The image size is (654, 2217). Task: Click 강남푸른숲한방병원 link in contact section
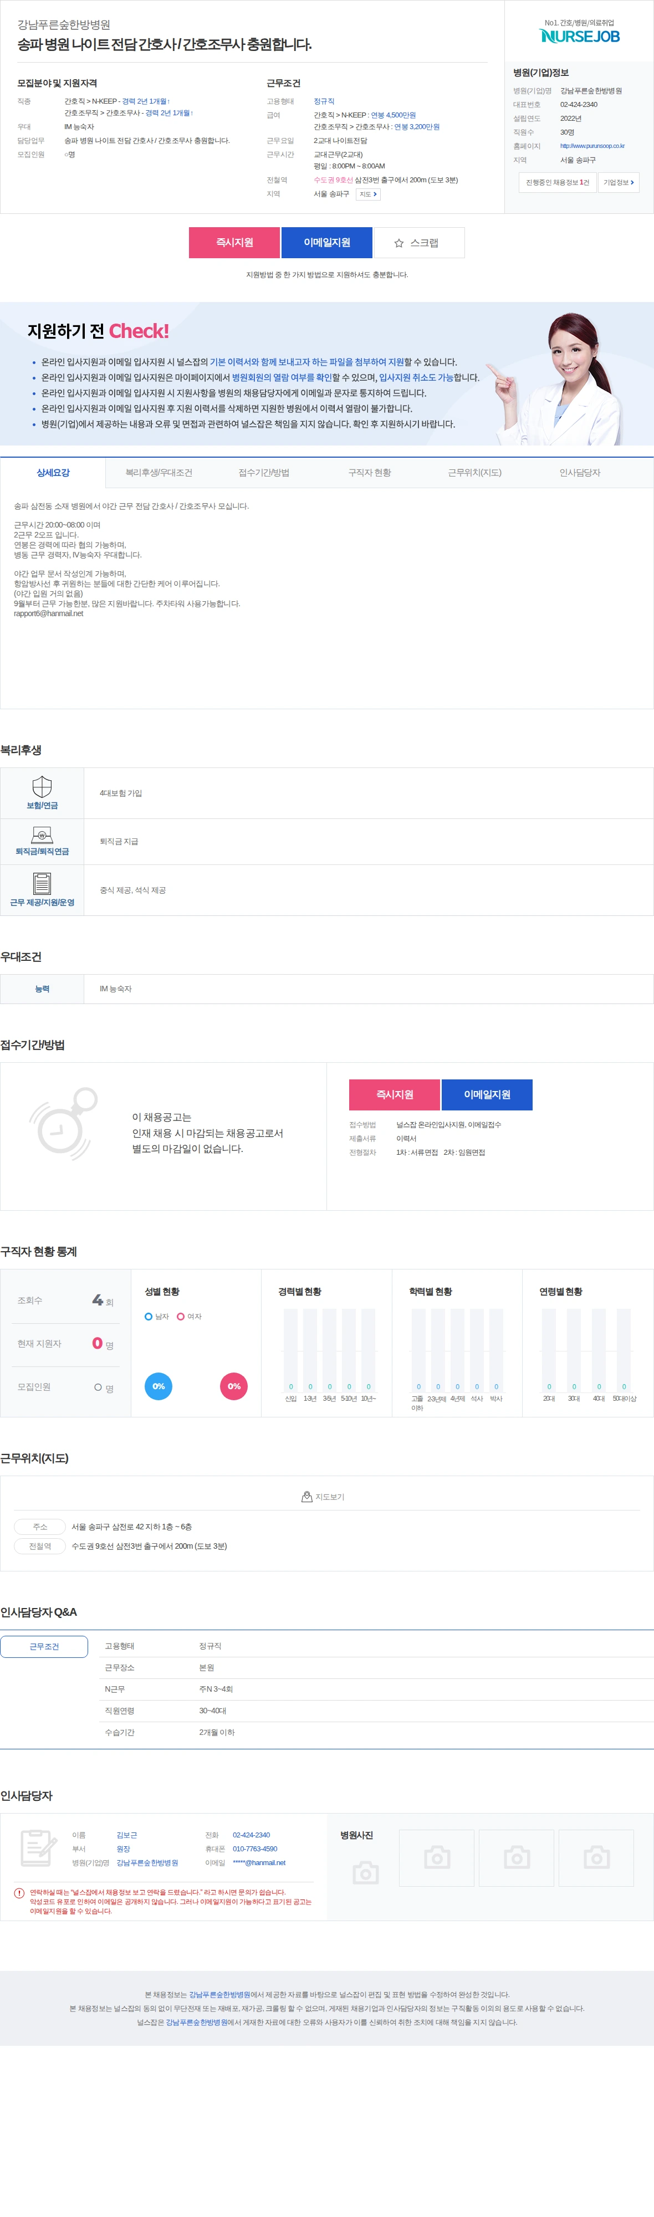coord(147,1862)
